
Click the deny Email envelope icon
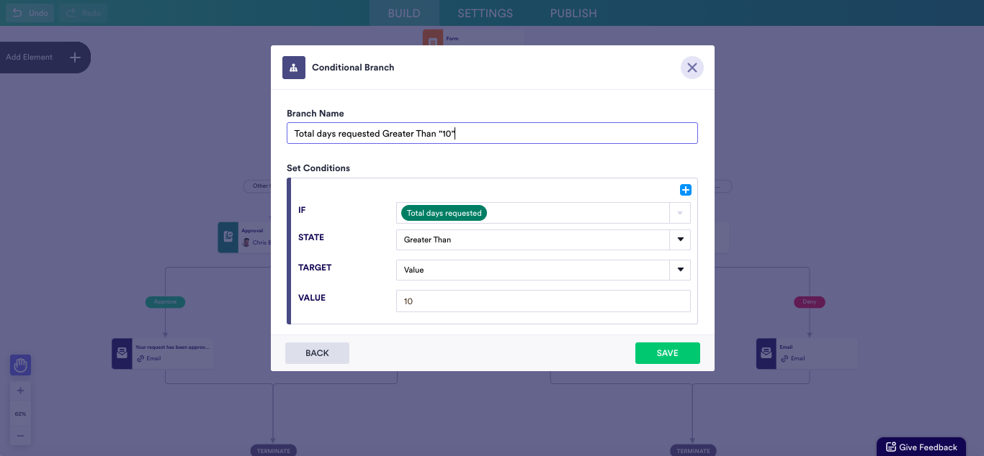766,353
